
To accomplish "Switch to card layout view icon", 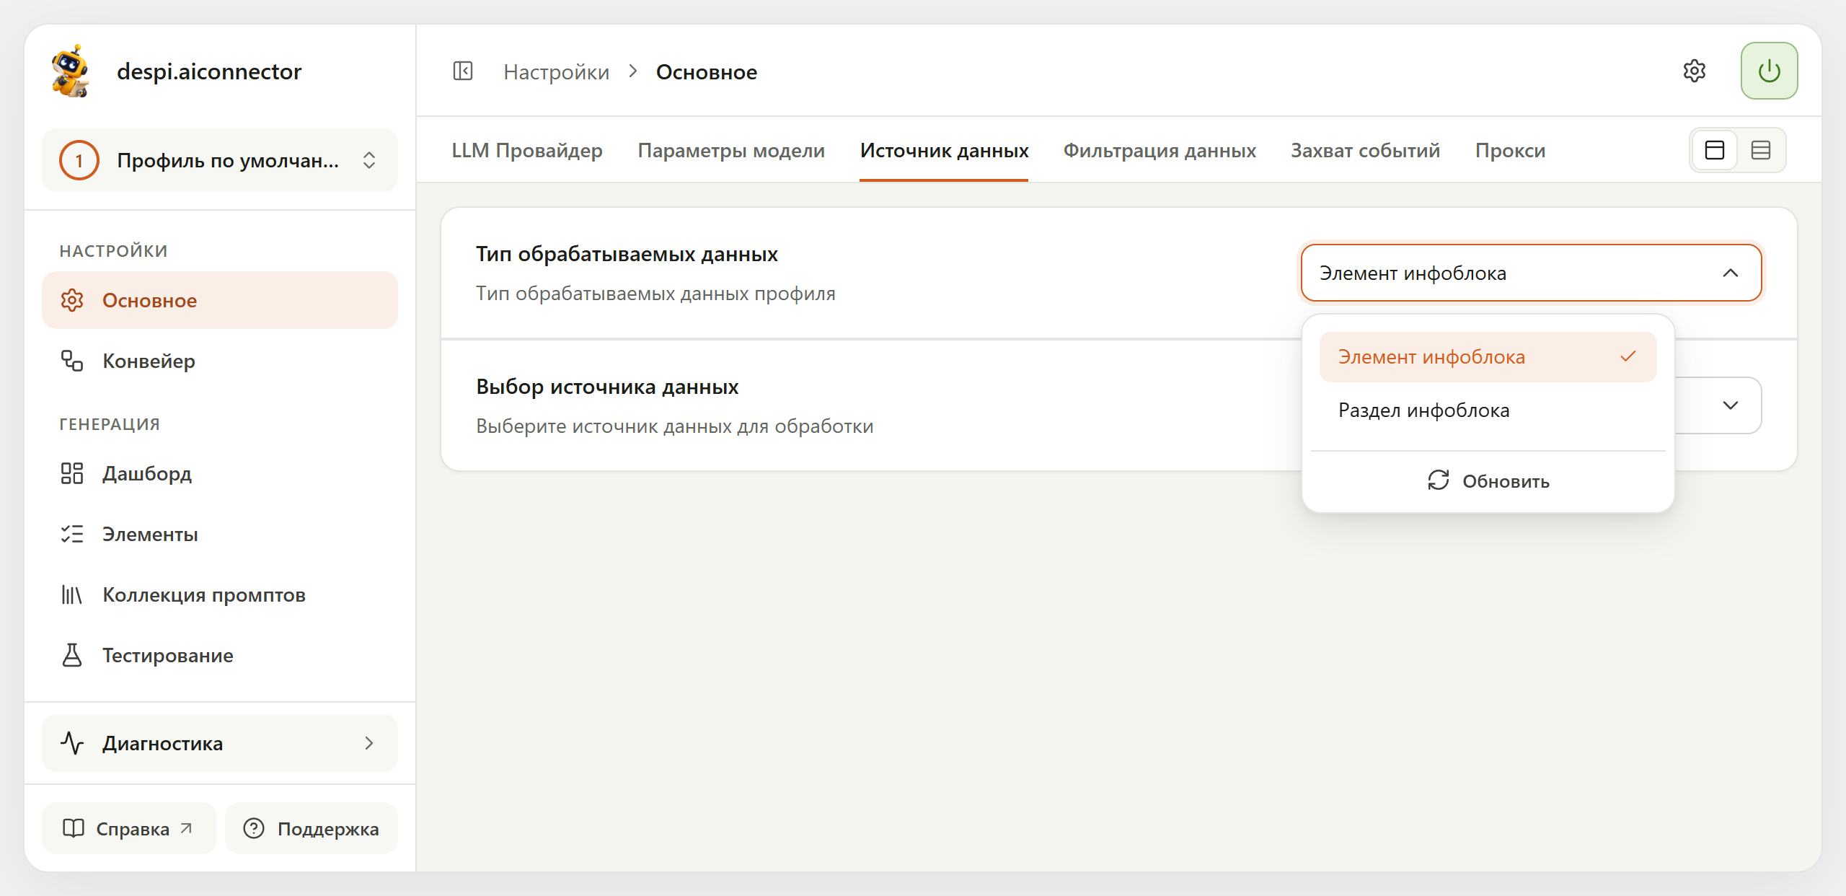I will (1715, 150).
